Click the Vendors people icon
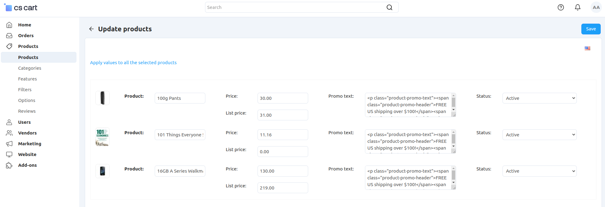Screen dimensions: 605x207 [x=9, y=133]
